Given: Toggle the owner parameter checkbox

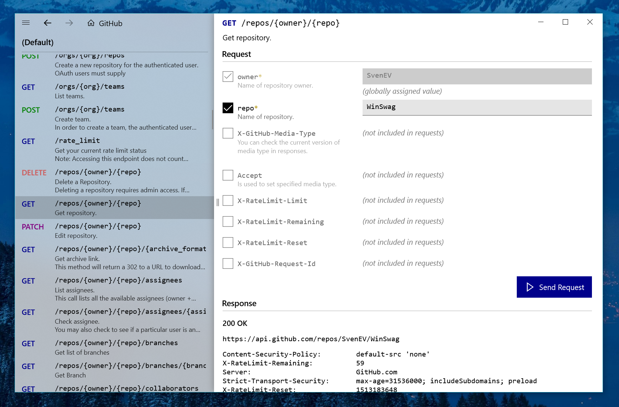Looking at the screenshot, I should click(228, 77).
